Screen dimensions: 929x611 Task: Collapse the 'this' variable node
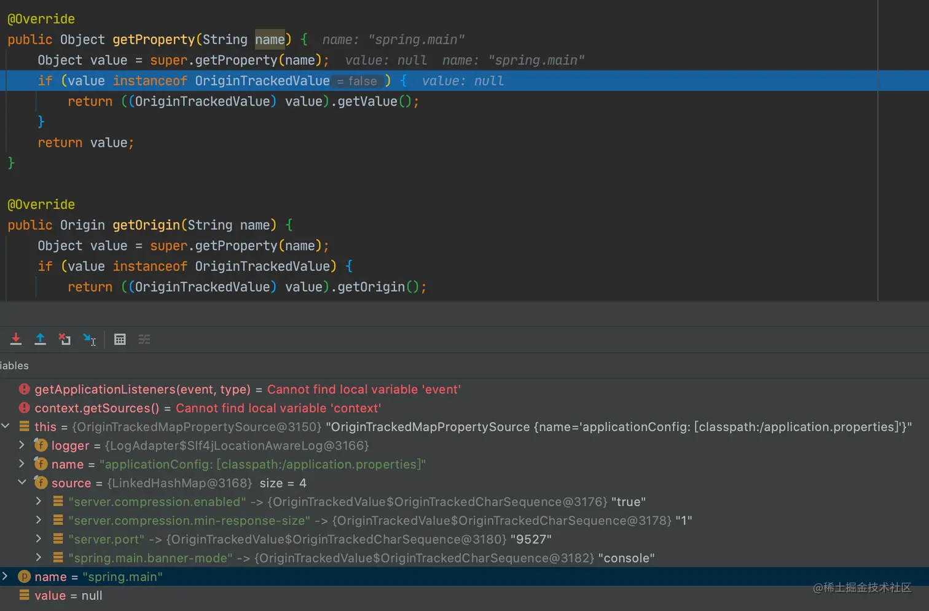[6, 426]
